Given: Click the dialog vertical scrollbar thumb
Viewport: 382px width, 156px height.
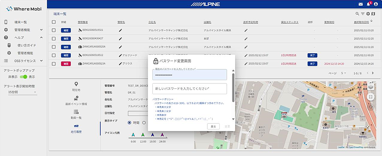Looking at the screenshot, I should 233,87.
